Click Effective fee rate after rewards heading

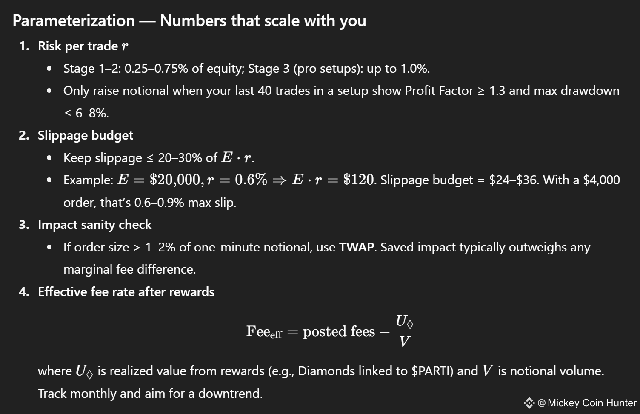pyautogui.click(x=126, y=292)
